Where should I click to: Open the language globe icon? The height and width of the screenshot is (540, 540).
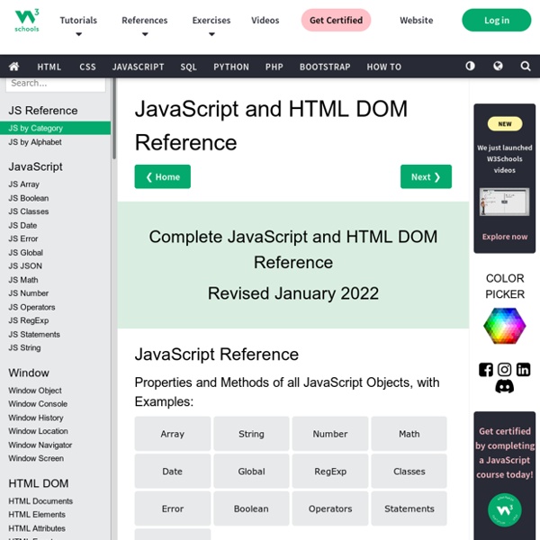coord(498,66)
